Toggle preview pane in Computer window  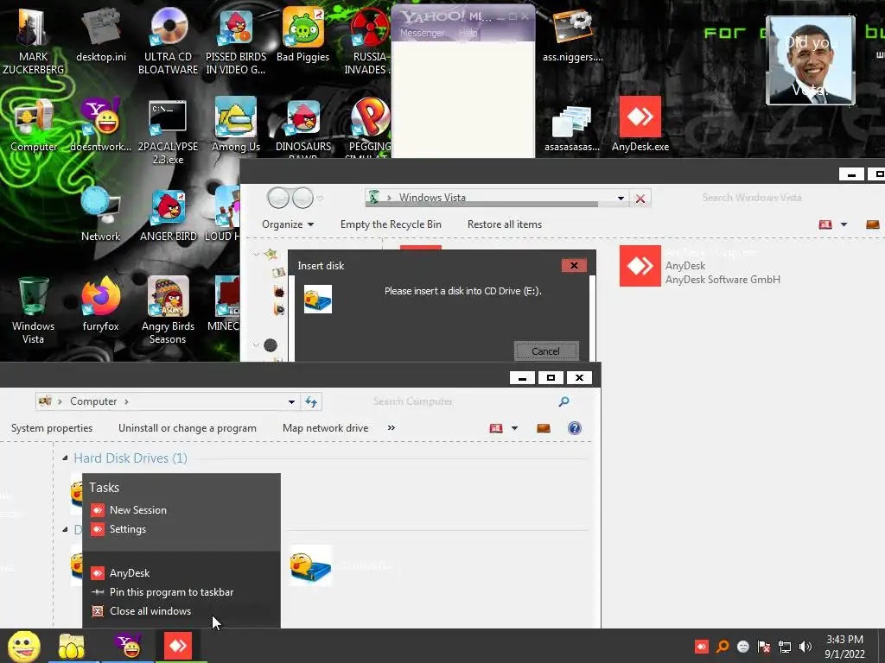[544, 428]
